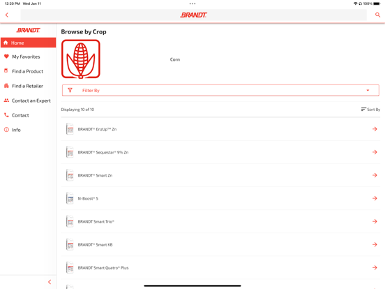
Task: Tap the Wi-Fi status icon
Action: [355, 3]
